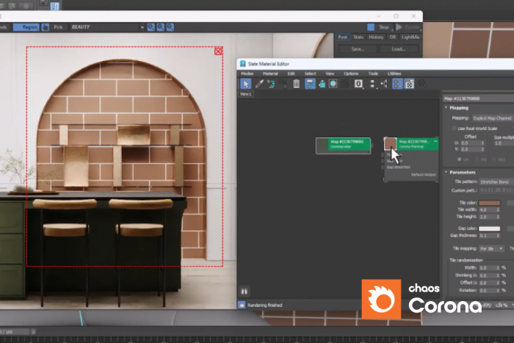Open BEAUTY render element dropdown
The image size is (514, 343).
tap(142, 27)
